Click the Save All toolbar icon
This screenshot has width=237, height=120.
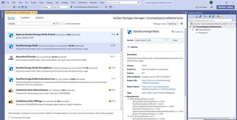[x=26, y=7]
